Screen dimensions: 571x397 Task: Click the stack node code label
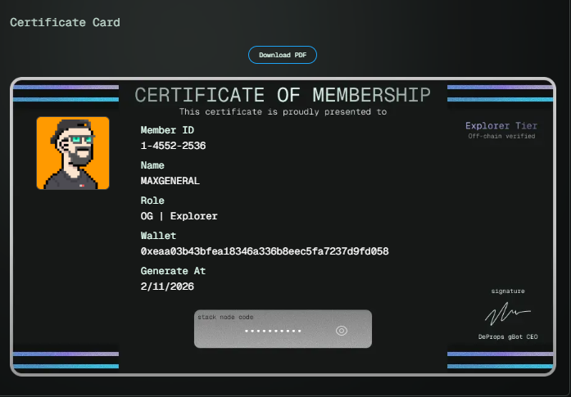[225, 317]
